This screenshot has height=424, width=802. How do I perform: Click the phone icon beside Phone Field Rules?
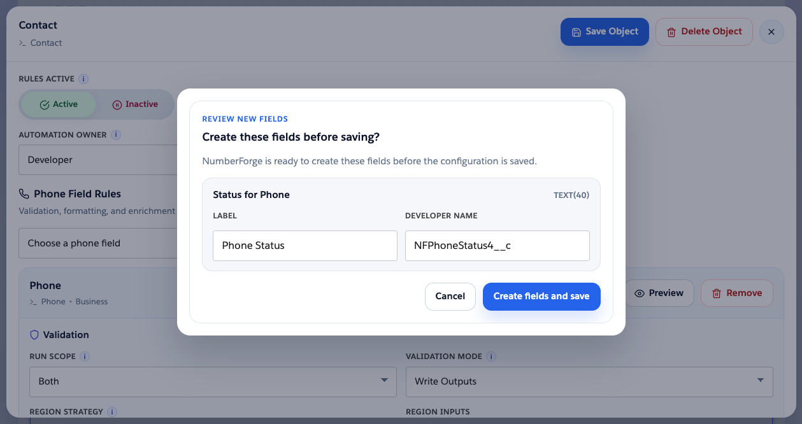24,194
